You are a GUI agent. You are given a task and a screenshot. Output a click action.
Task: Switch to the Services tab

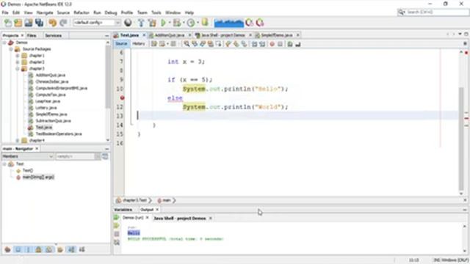(x=53, y=36)
